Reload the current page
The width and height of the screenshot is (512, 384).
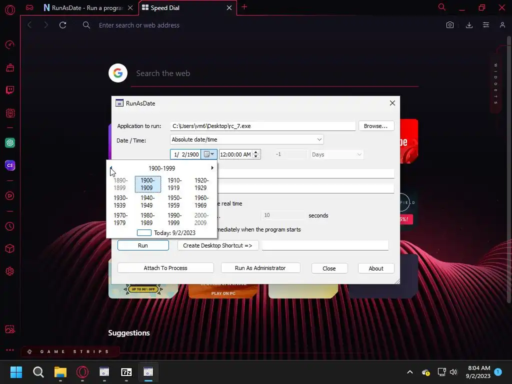(x=62, y=25)
